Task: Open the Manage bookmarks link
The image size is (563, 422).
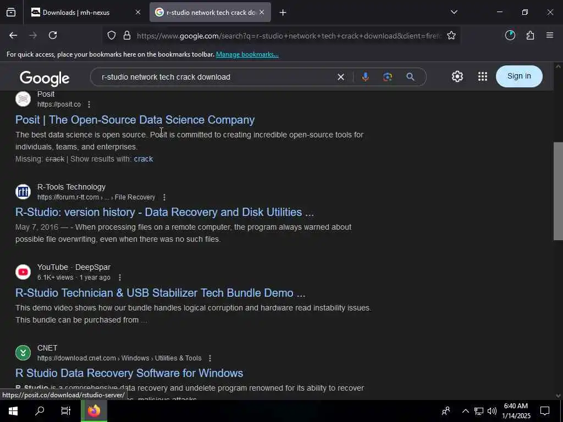Action: tap(247, 54)
